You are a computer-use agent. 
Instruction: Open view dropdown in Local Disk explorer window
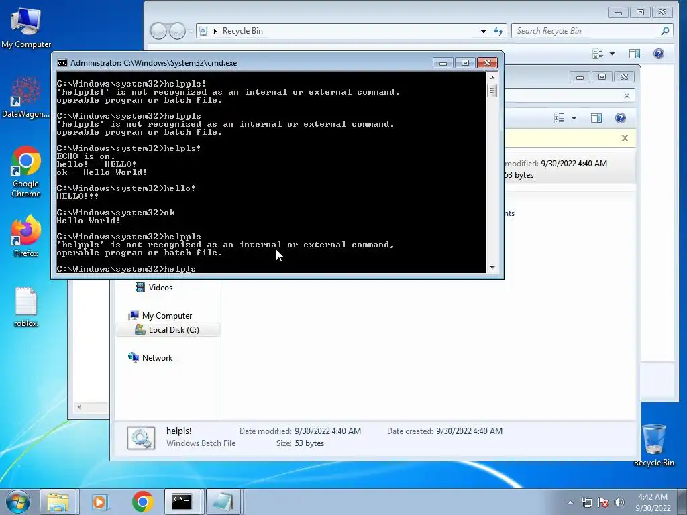click(x=574, y=118)
